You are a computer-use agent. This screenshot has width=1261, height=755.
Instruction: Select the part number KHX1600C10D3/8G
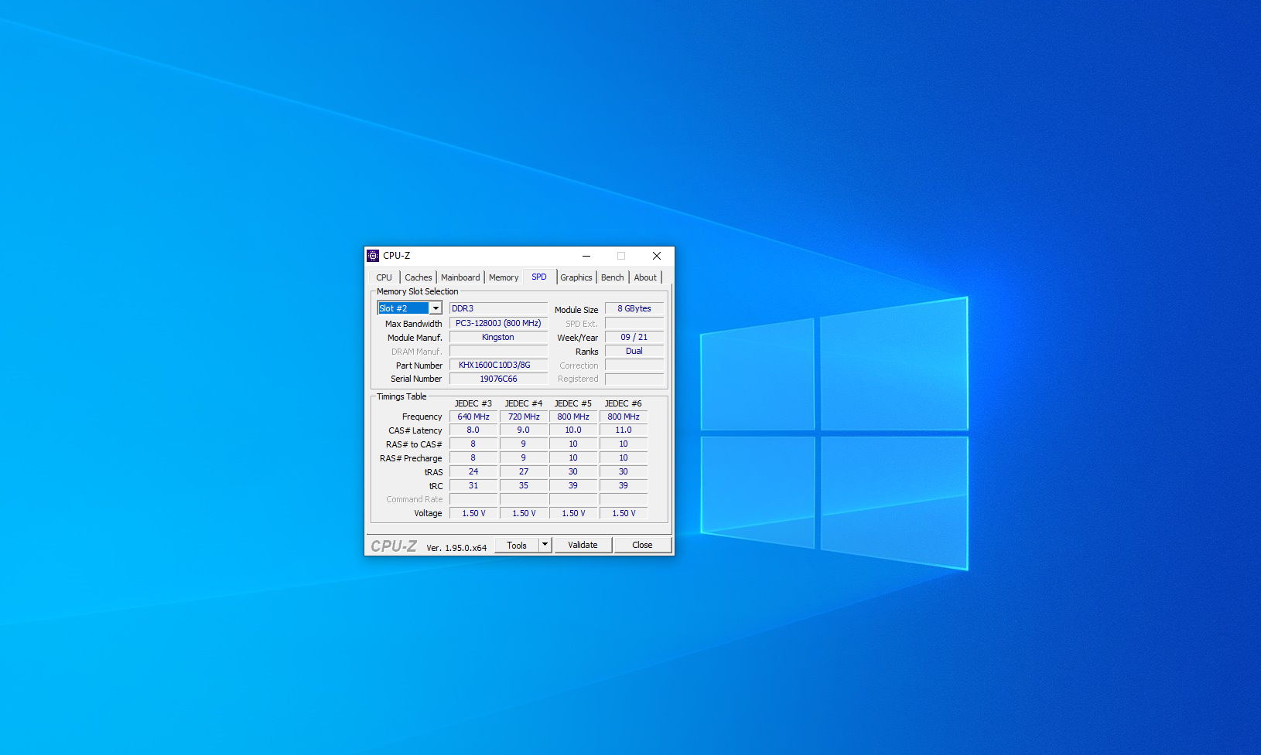[x=498, y=365]
